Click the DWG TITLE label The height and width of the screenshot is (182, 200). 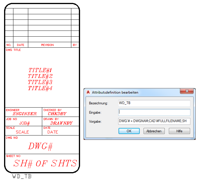(x=13, y=50)
